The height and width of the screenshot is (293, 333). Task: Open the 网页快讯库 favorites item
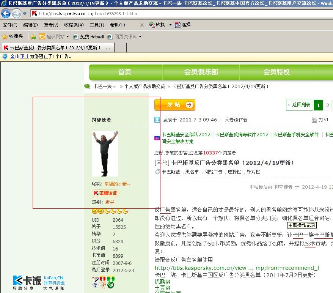tap(122, 36)
